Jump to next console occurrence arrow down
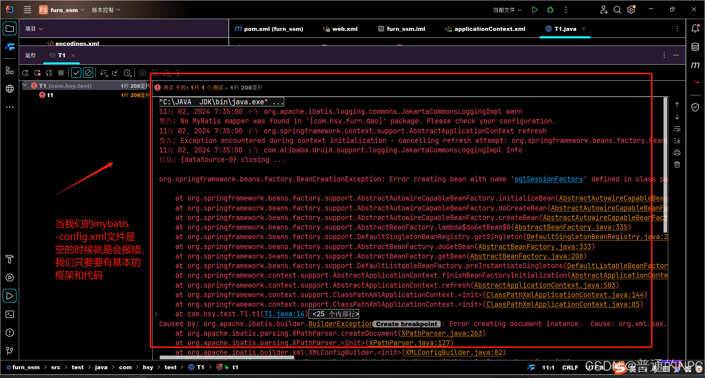This screenshot has width=705, height=378. (x=677, y=117)
